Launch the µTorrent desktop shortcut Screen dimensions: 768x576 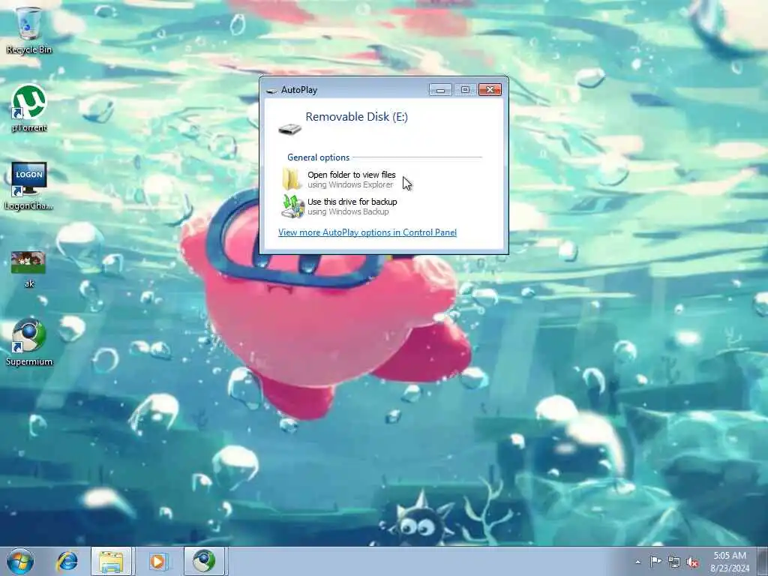click(x=29, y=108)
